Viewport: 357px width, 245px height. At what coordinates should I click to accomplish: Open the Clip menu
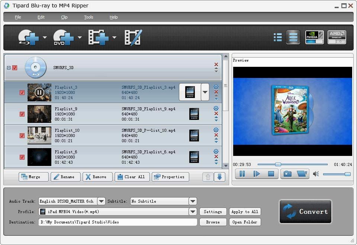[64, 17]
